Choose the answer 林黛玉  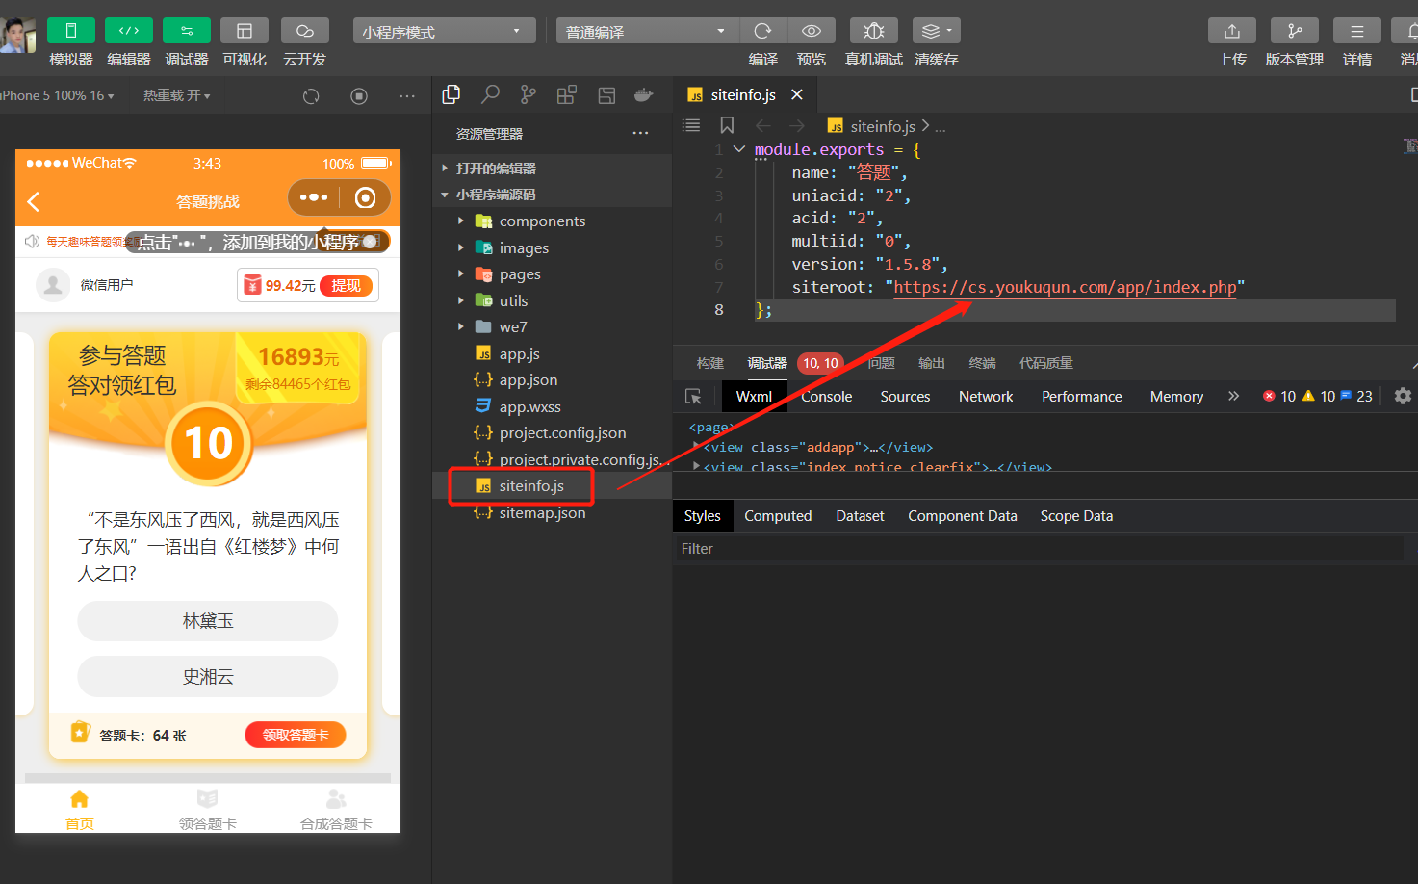click(208, 621)
